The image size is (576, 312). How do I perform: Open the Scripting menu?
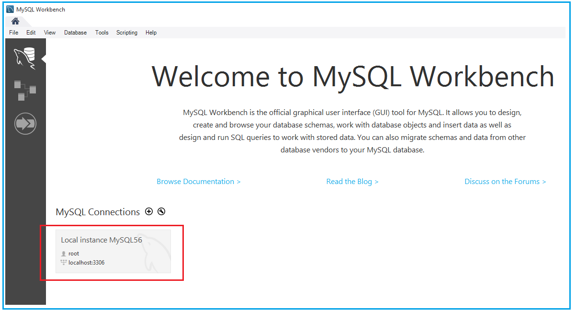pyautogui.click(x=127, y=33)
